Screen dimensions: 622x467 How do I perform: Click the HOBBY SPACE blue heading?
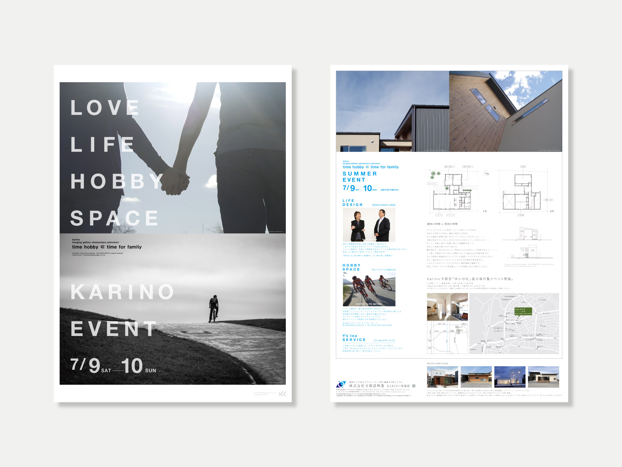pyautogui.click(x=351, y=267)
